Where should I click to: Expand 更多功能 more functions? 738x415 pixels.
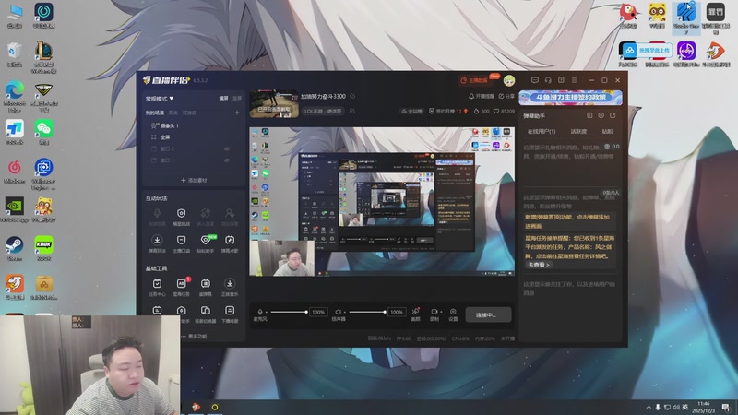195,337
